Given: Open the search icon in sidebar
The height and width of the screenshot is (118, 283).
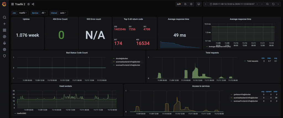Looking at the screenshot, I should pos(4,17).
